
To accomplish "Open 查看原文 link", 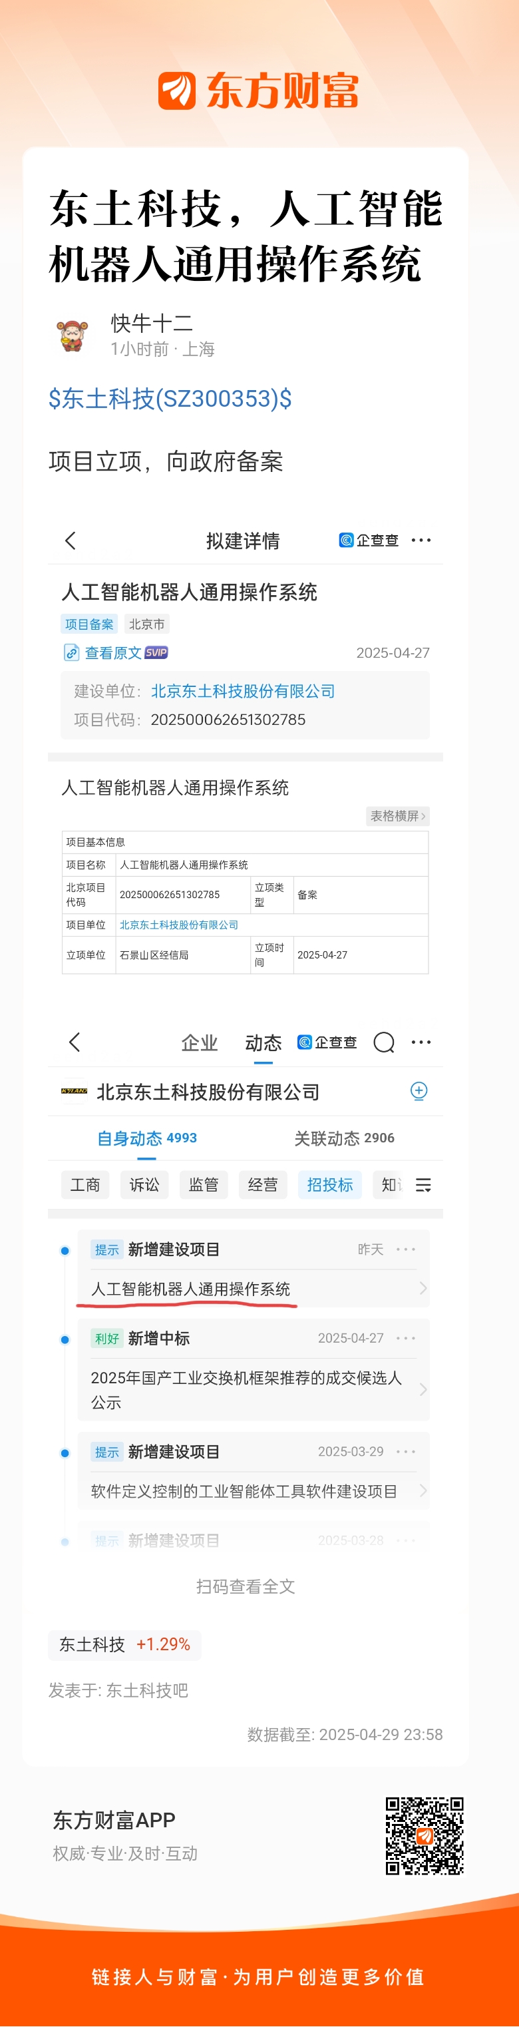I will tap(113, 653).
